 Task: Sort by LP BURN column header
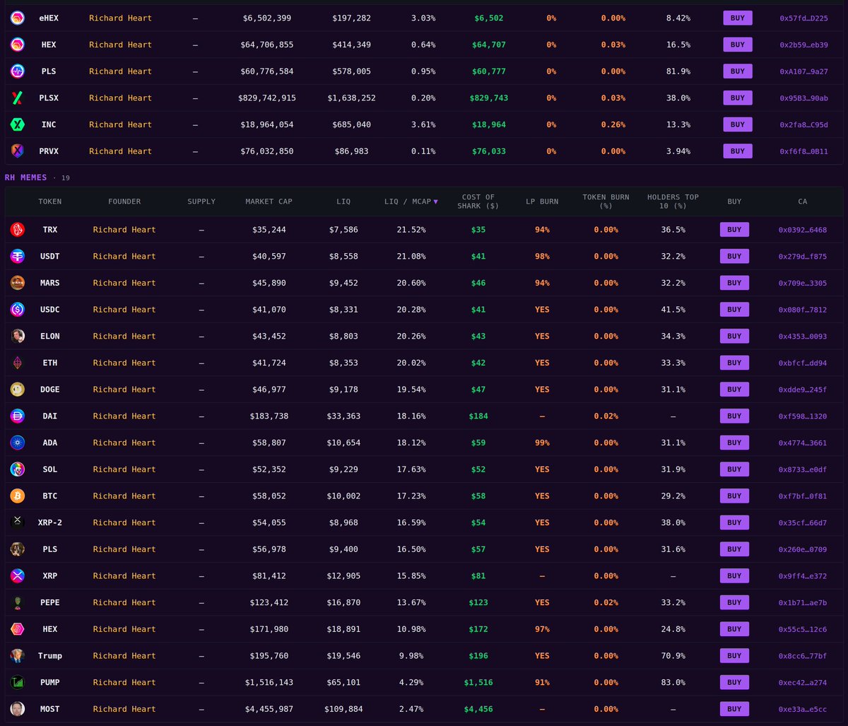coord(542,201)
